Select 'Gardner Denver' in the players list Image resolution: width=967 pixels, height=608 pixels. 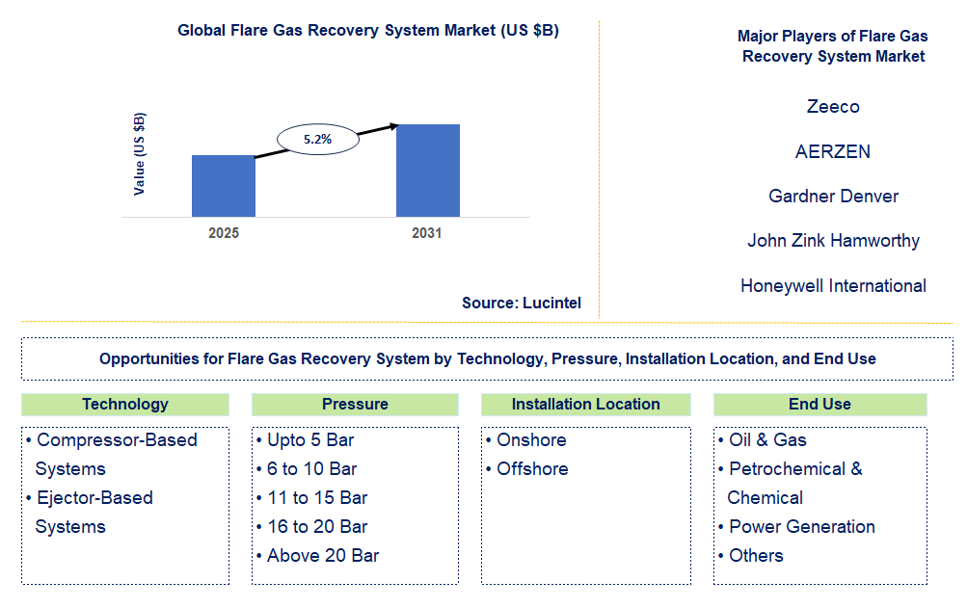(x=833, y=197)
